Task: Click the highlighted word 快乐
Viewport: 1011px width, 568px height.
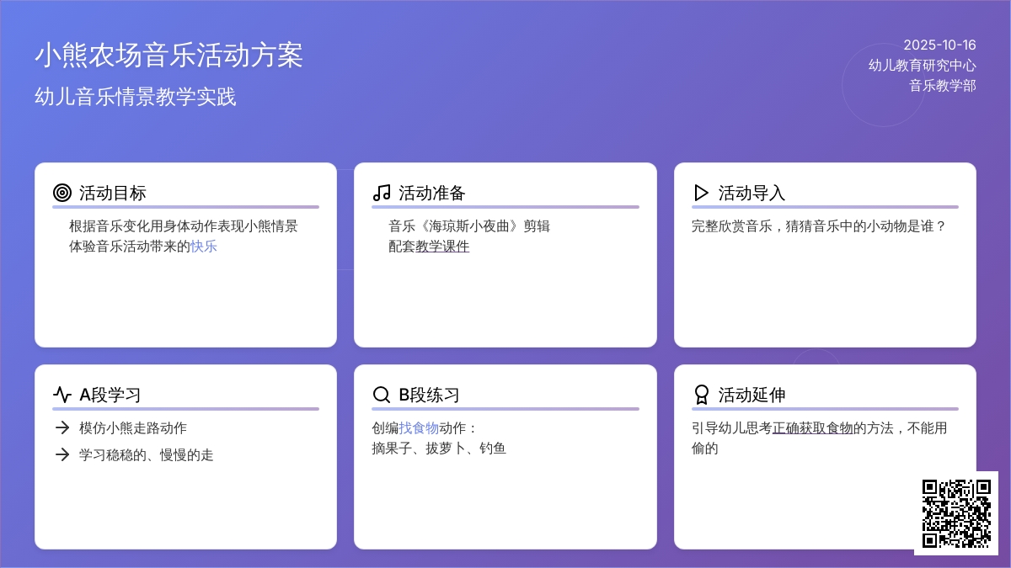Action: tap(204, 246)
